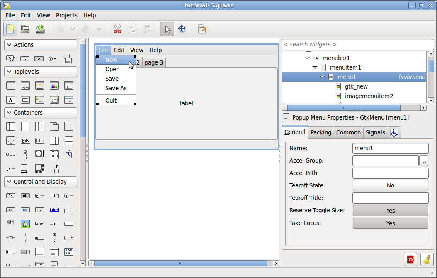This screenshot has width=437, height=278.
Task: Pick the Check Button palette icon
Action: click(x=40, y=196)
